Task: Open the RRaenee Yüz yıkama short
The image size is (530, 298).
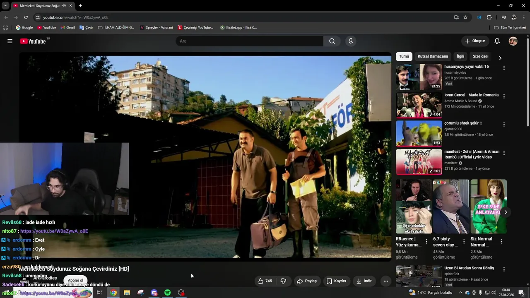Action: [414, 207]
